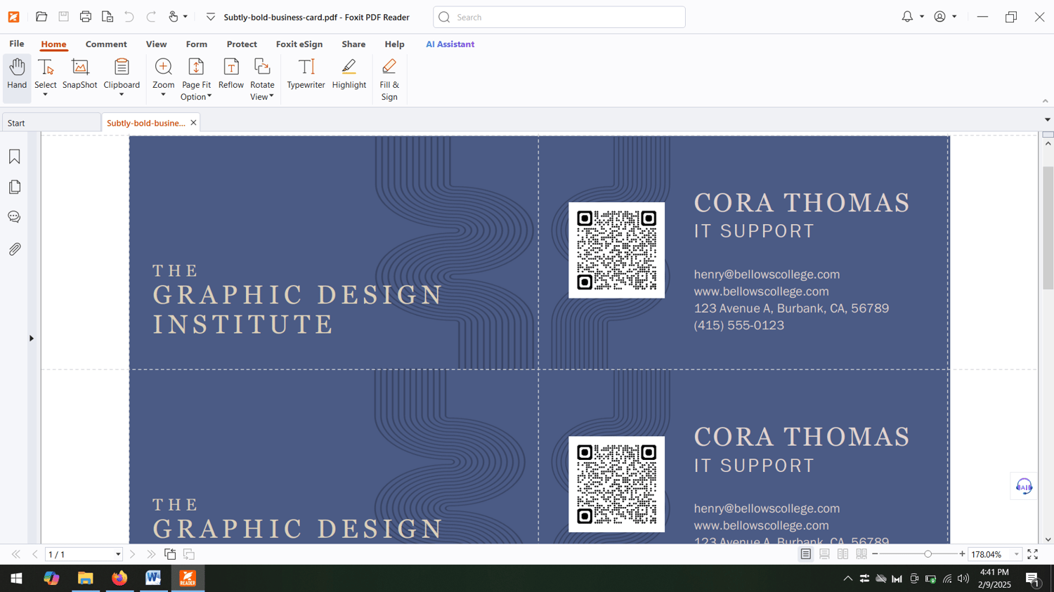
Task: Switch to the Start tab
Action: 51,123
